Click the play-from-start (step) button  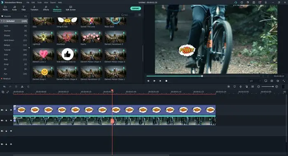tap(154, 81)
